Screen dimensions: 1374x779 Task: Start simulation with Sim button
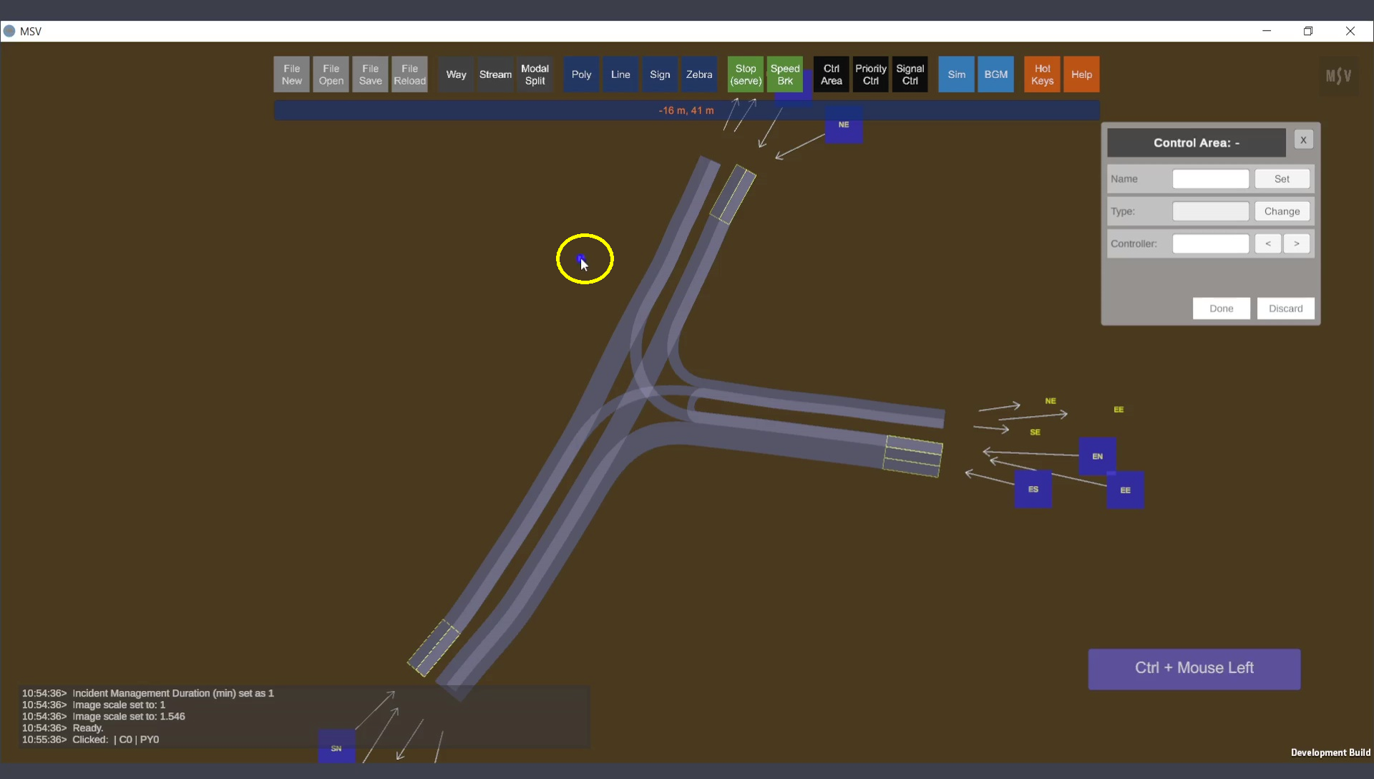click(x=956, y=74)
